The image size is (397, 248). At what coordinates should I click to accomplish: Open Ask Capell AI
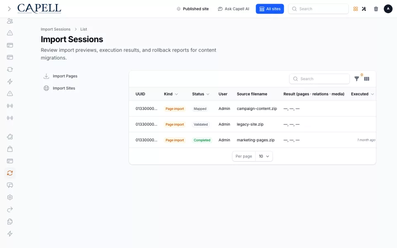233,9
